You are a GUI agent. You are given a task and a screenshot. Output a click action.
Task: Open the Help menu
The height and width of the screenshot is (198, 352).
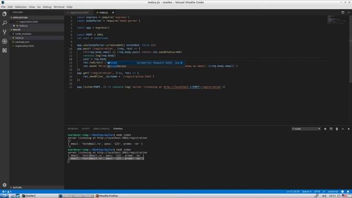69,7
